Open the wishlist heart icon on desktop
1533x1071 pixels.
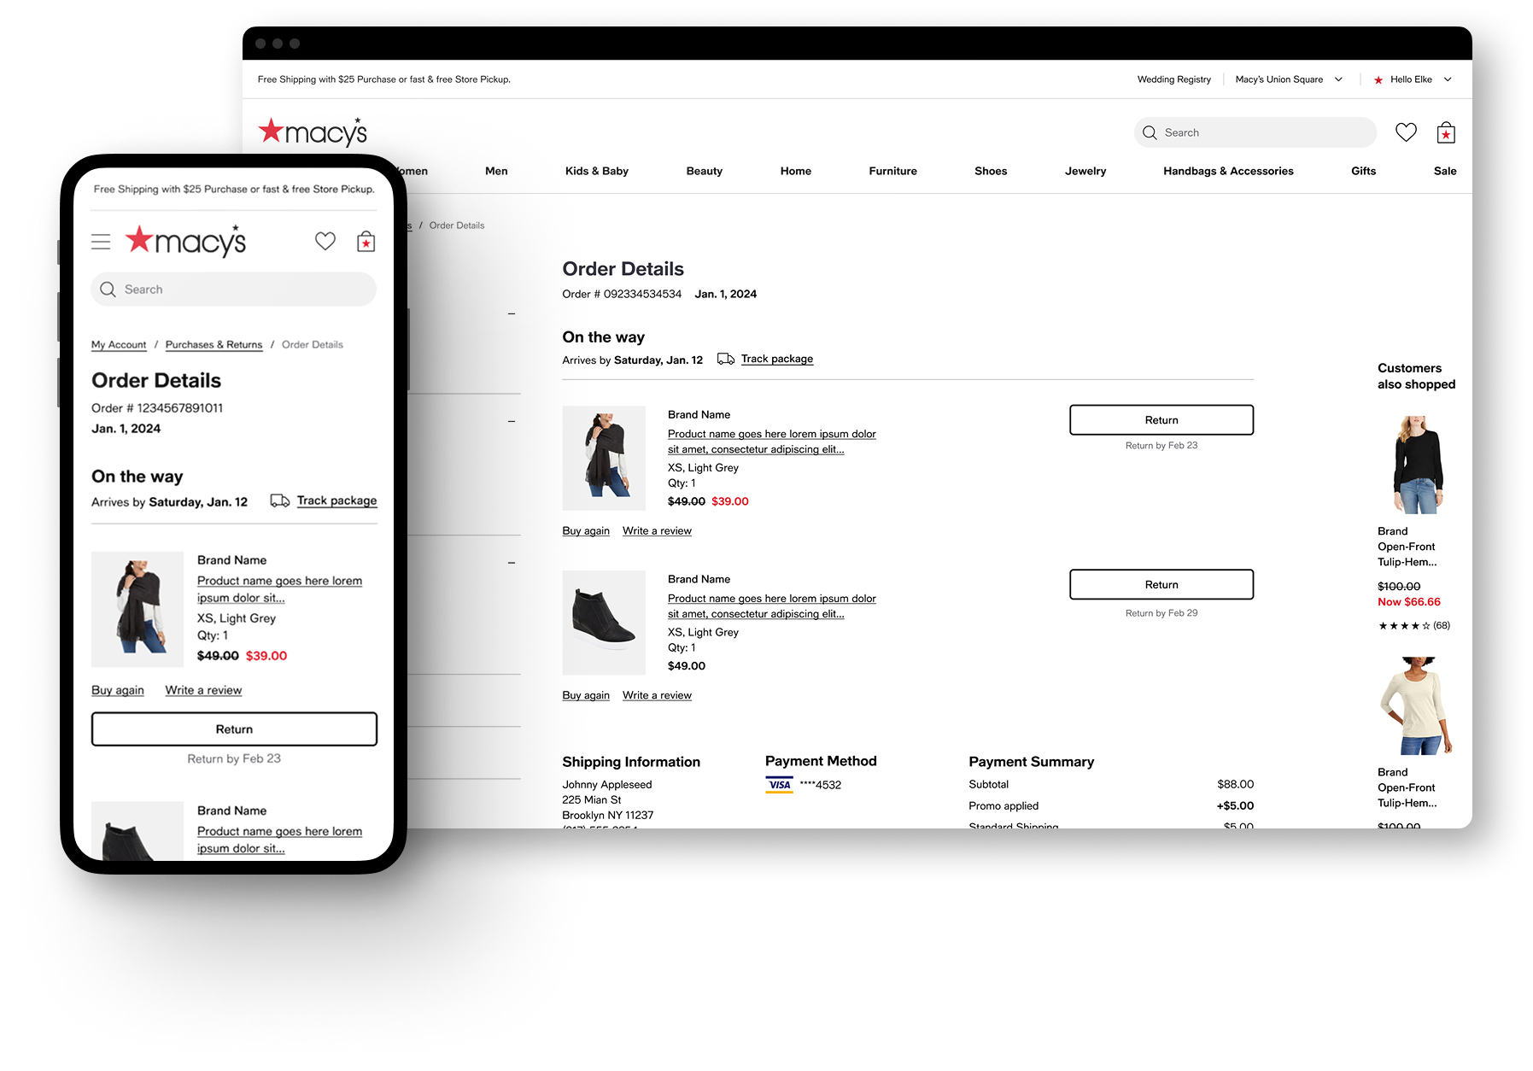point(1406,132)
